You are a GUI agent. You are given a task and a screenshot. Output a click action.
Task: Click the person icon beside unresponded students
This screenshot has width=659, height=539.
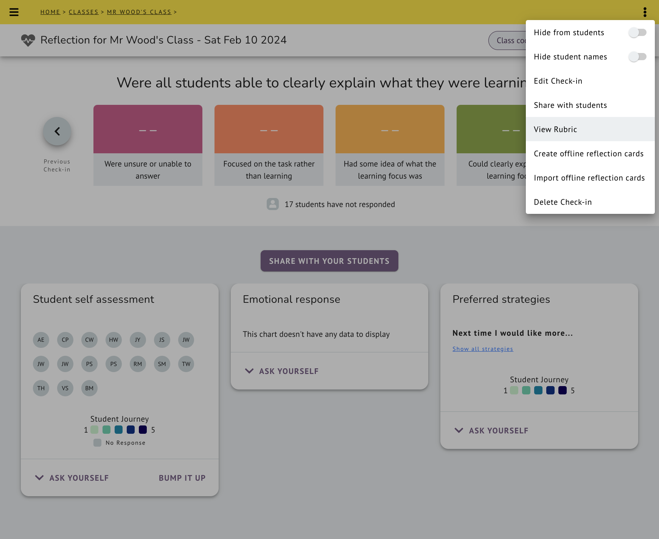click(273, 204)
